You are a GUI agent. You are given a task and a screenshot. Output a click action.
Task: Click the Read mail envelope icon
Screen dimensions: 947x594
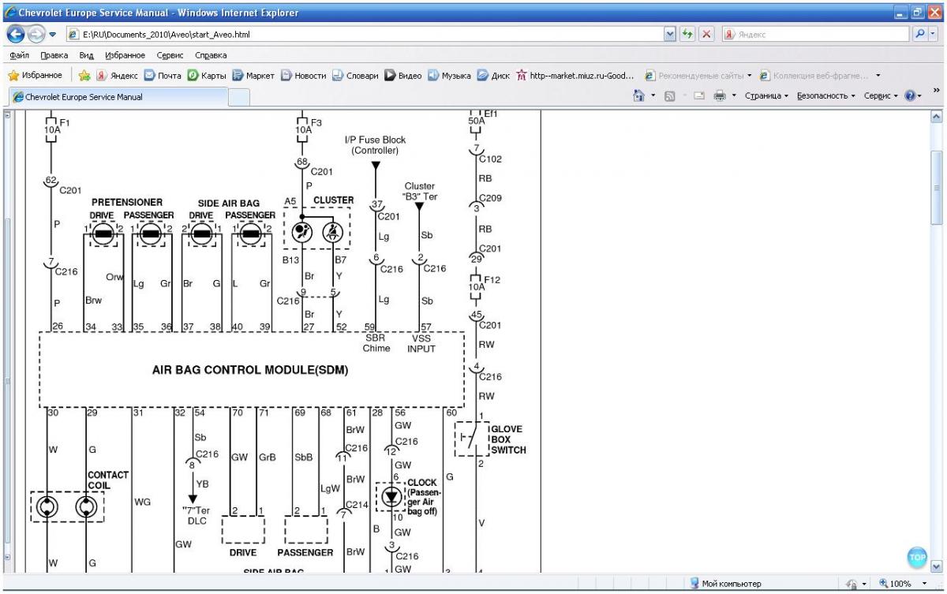(x=699, y=95)
